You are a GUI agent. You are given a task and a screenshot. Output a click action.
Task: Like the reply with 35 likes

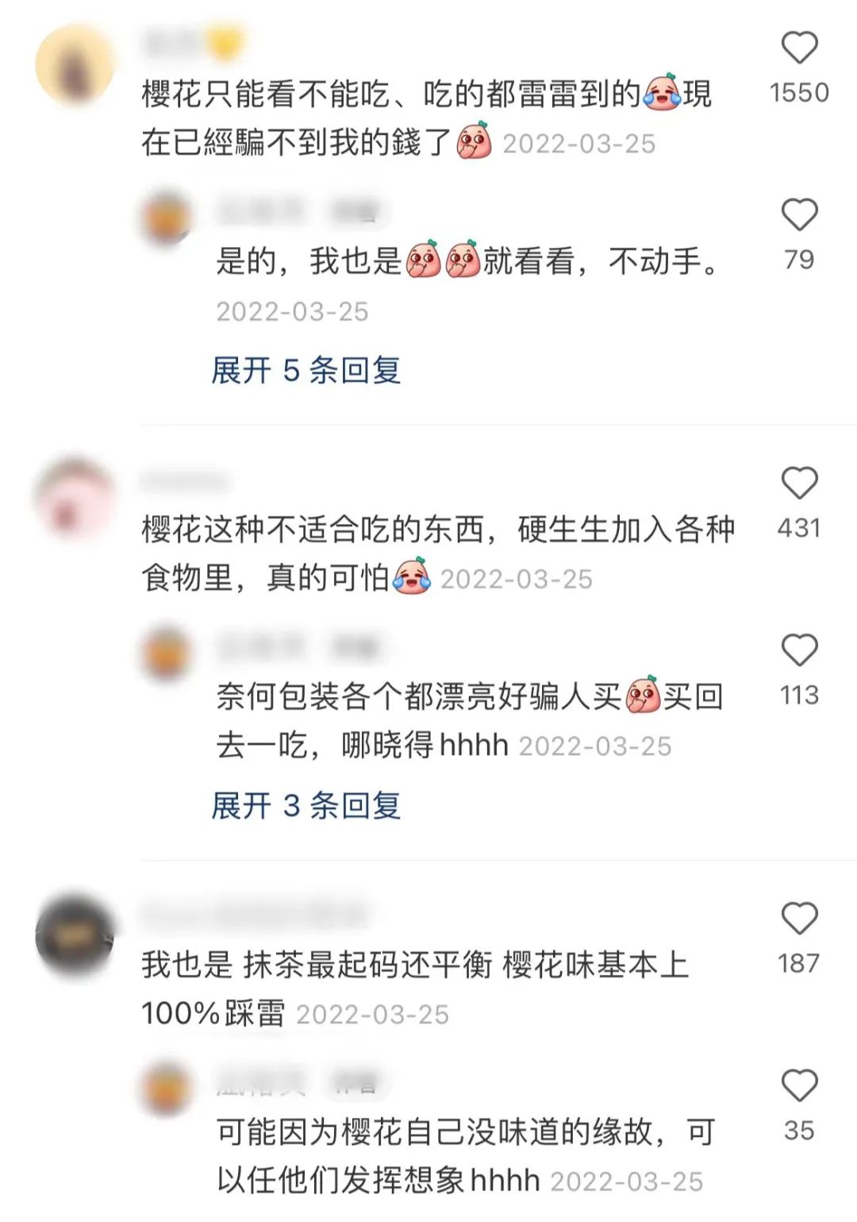[x=799, y=1085]
